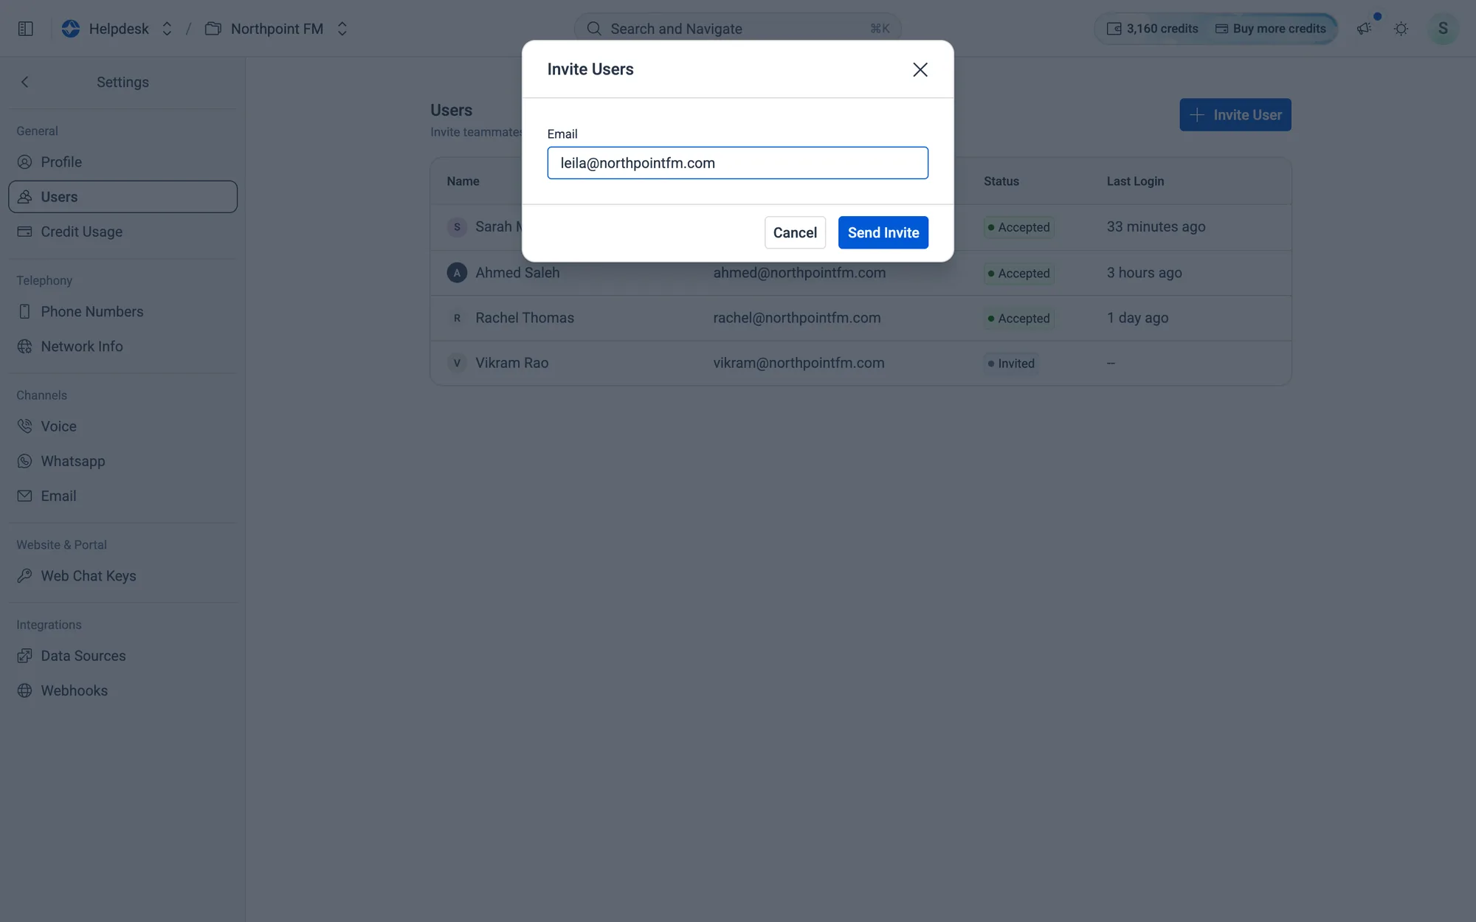Image resolution: width=1476 pixels, height=922 pixels.
Task: Toggle the sidebar panel icon
Action: click(26, 29)
